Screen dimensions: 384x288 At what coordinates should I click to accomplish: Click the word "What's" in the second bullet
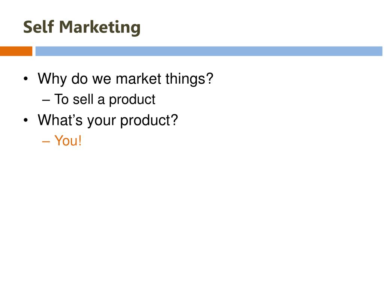point(60,120)
